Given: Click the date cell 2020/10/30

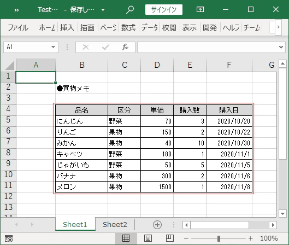Looking at the screenshot, I should pos(229,143).
